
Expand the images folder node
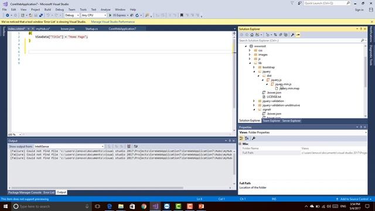pos(250,55)
